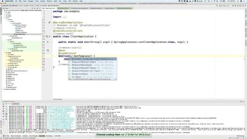Open Project view settings gear

pos(37,8)
